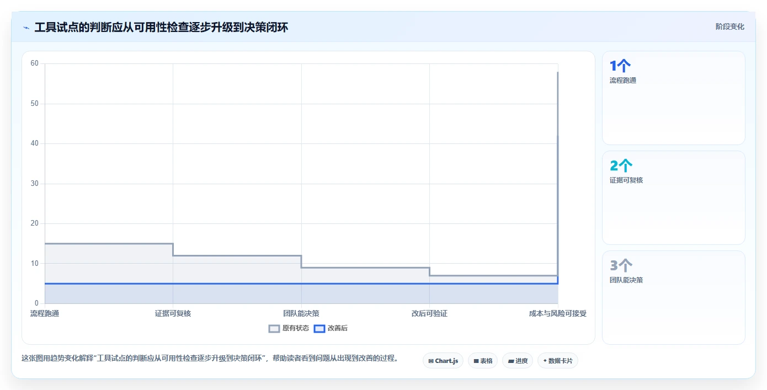767x390 pixels.
Task: Select the 表格 tag chip
Action: coord(483,361)
